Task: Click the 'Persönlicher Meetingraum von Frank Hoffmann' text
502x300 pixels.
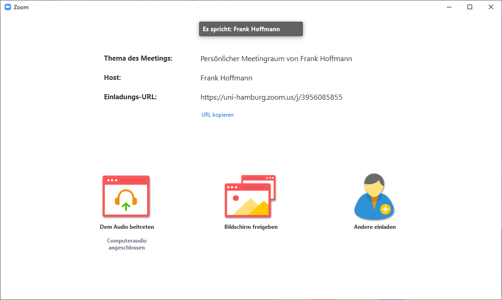Action: tap(276, 59)
